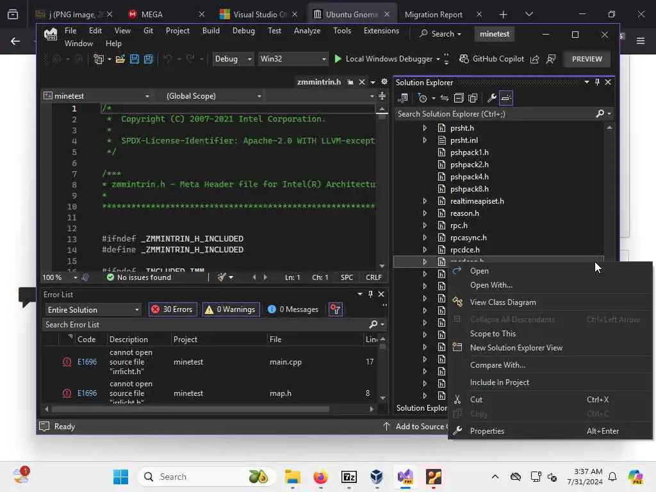
Task: Click the E1696 link for main.cpp
Action: pyautogui.click(x=87, y=362)
